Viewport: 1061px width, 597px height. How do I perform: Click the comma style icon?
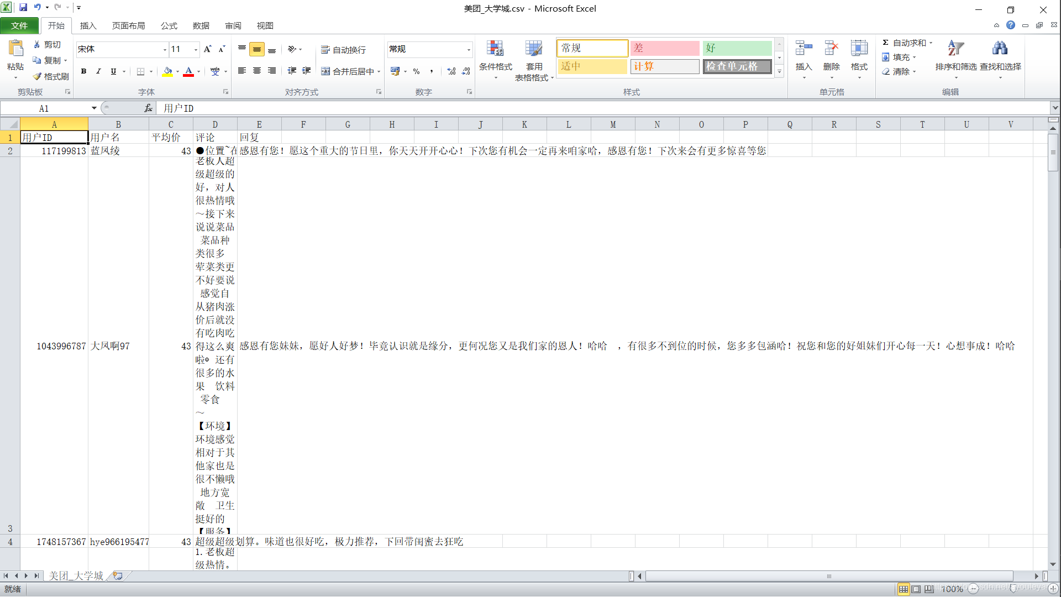(431, 71)
